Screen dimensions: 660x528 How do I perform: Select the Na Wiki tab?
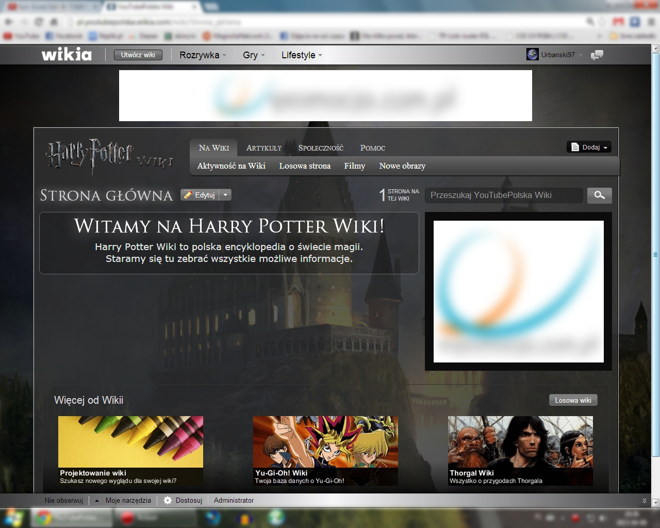coord(213,147)
